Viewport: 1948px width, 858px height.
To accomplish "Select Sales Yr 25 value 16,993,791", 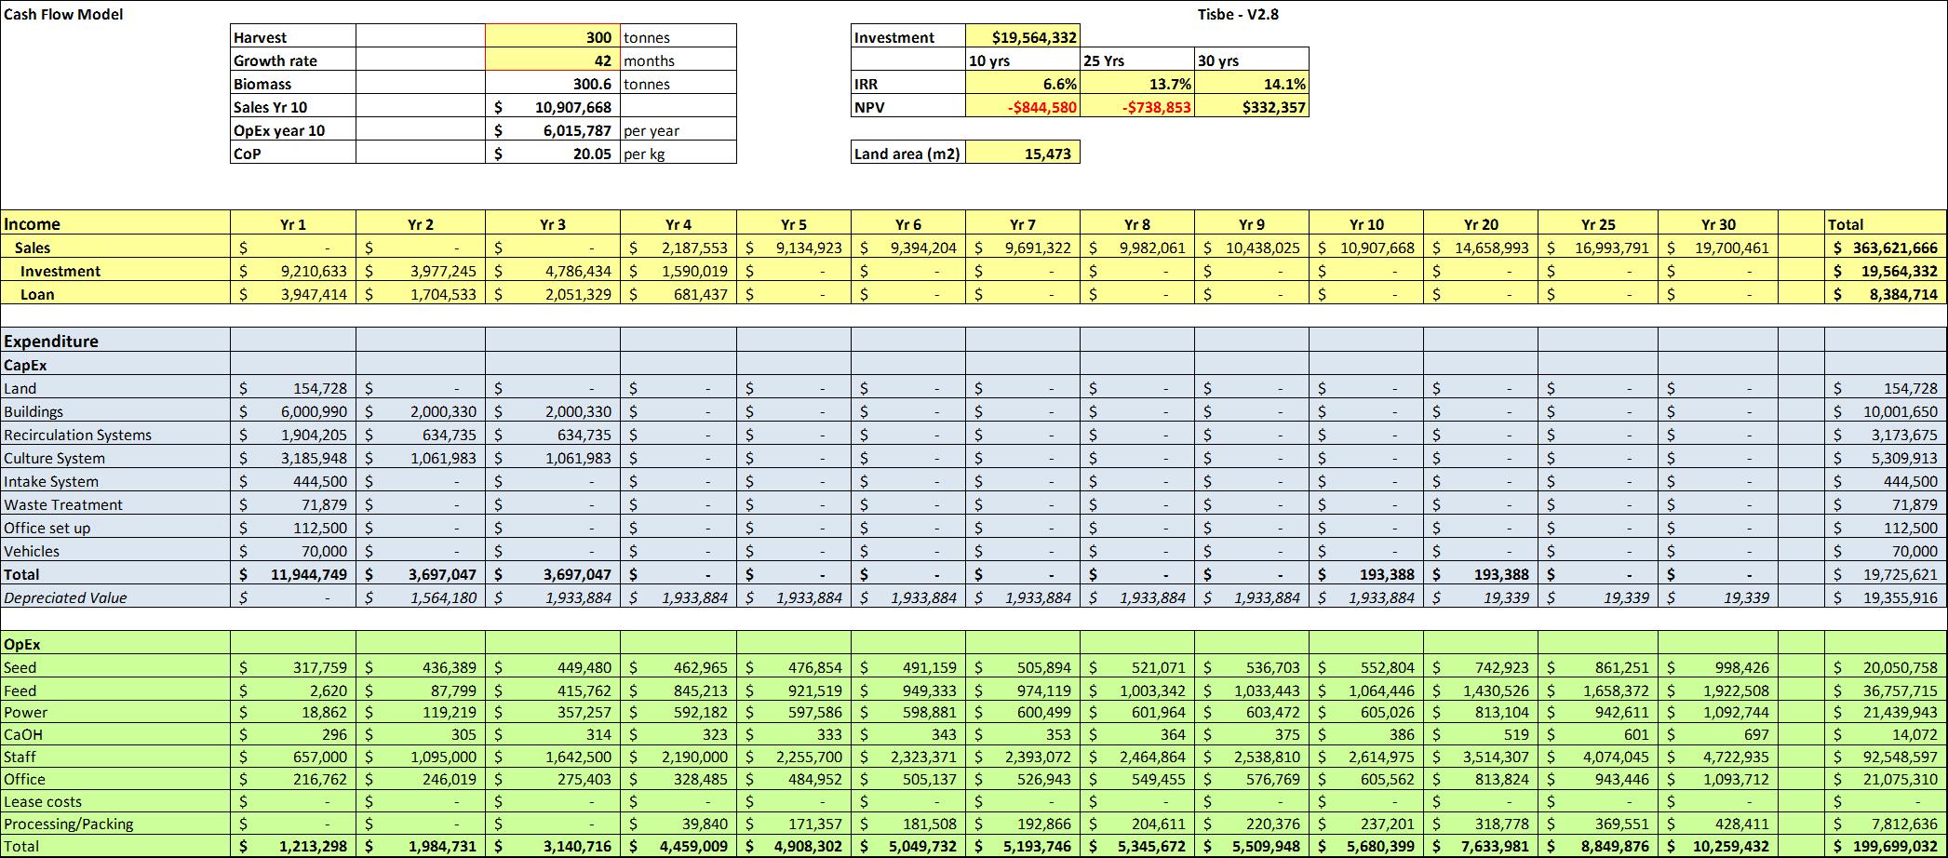I will click(1598, 248).
